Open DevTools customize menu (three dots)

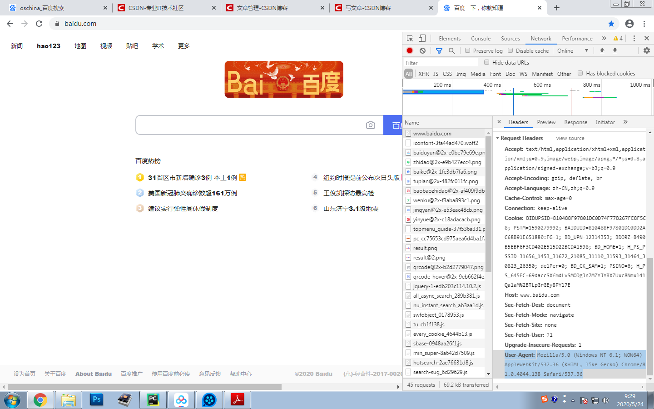pyautogui.click(x=634, y=39)
